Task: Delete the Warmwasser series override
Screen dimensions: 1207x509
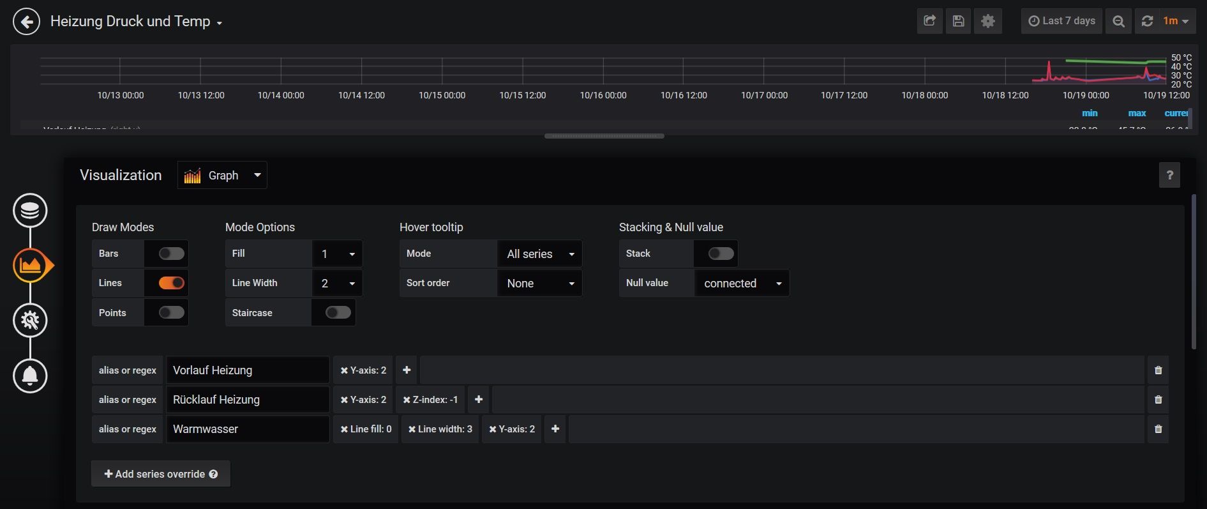Action: coord(1158,429)
